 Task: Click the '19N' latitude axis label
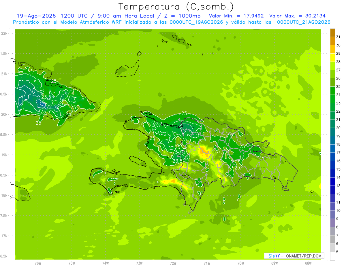tap(4, 155)
